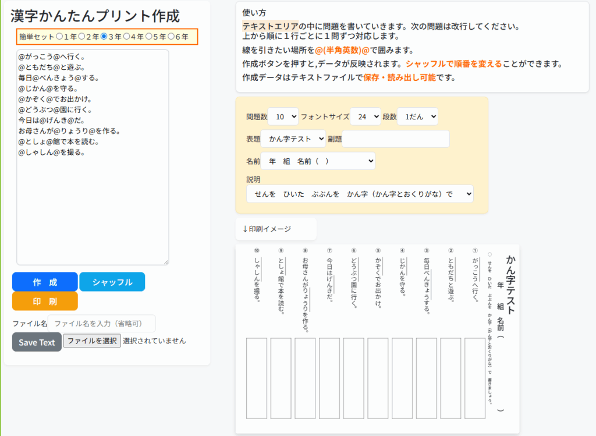Open the 説明 instruction text dropdown
The image size is (596, 436).
coord(360,194)
